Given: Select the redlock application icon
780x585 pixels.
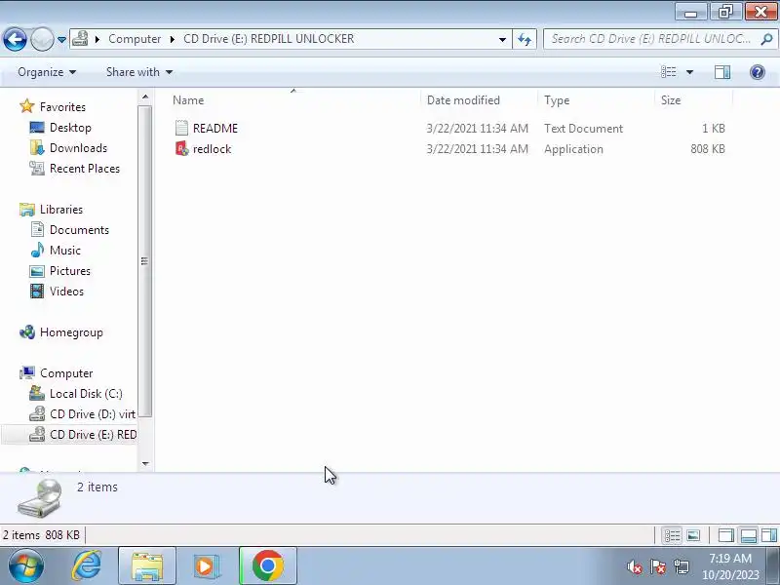Looking at the screenshot, I should pyautogui.click(x=181, y=149).
